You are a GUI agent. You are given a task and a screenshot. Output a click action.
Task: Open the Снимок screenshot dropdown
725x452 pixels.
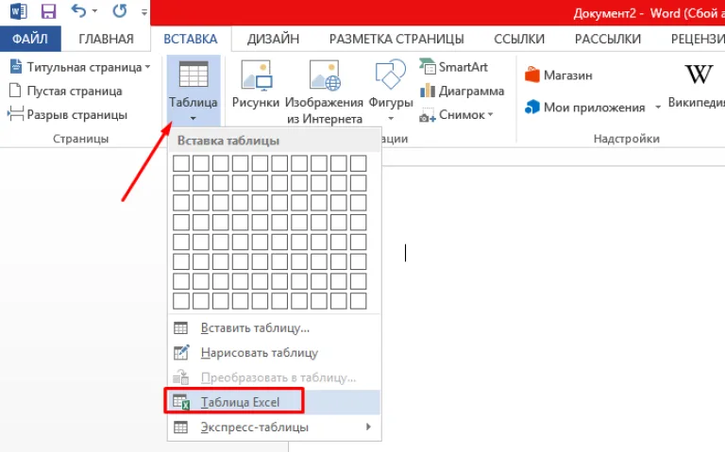pos(456,114)
